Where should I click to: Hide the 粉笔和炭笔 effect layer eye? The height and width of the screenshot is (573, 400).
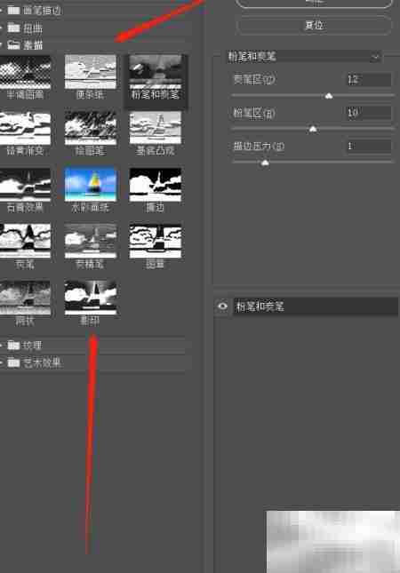(x=223, y=306)
